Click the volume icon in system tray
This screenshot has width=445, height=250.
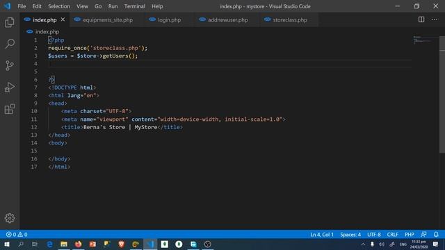pos(382,244)
